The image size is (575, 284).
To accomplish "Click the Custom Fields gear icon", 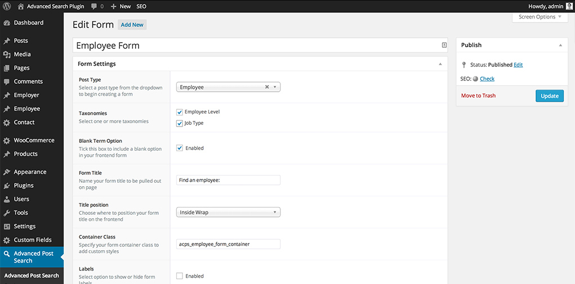I will [7, 240].
